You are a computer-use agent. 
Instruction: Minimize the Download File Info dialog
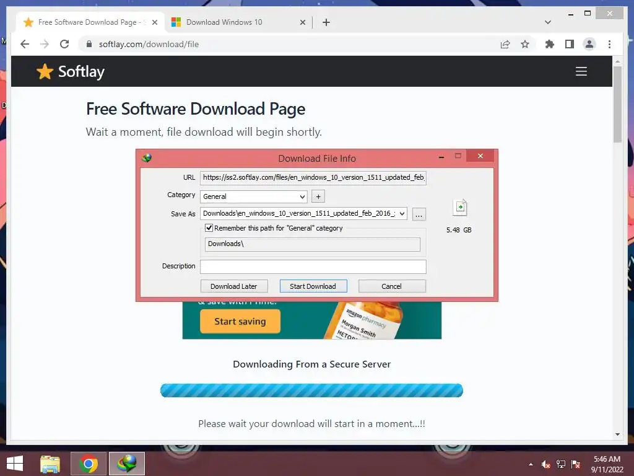point(441,156)
